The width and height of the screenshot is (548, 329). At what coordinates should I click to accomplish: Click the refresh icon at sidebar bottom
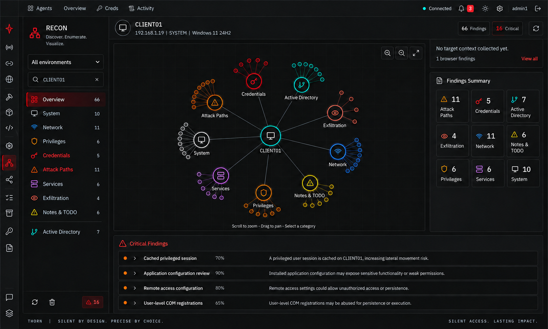pos(35,302)
